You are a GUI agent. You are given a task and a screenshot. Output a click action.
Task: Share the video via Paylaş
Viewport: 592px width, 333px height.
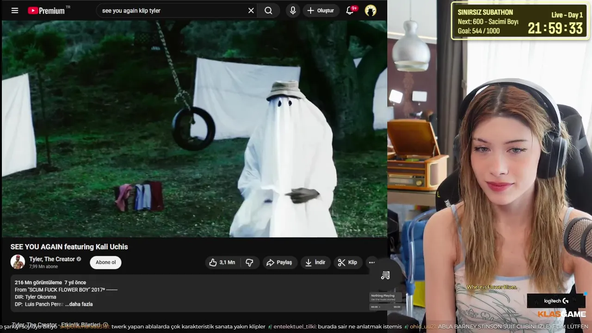[x=279, y=262]
